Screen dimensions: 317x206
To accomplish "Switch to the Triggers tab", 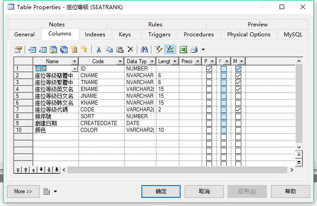I will (159, 35).
